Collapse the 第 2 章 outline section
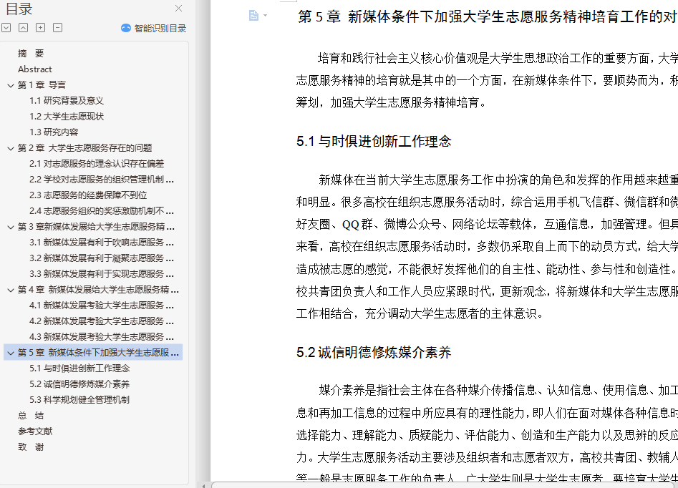Viewport: 678px width, 488px height. (11, 149)
